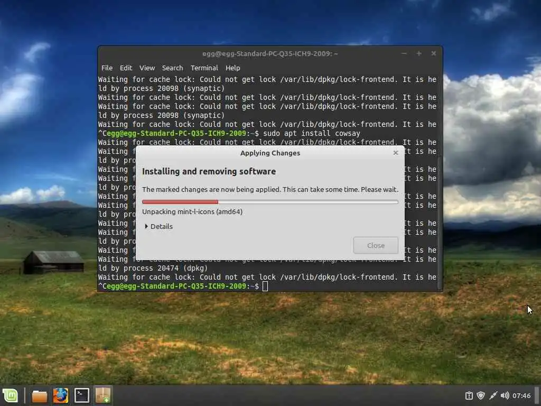Click the 'Unpacking mint-l-icons (amd64)' status text
The image size is (541, 406).
pos(192,211)
